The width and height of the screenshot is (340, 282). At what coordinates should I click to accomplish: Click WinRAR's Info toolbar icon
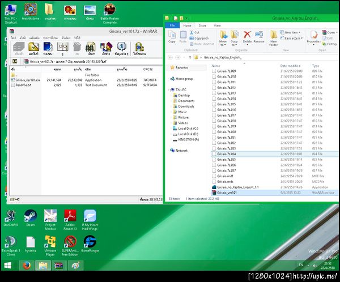tap(121, 47)
